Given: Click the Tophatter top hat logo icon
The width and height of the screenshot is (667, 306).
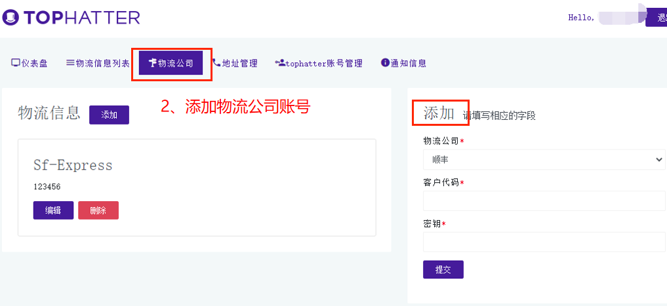Looking at the screenshot, I should [x=10, y=18].
